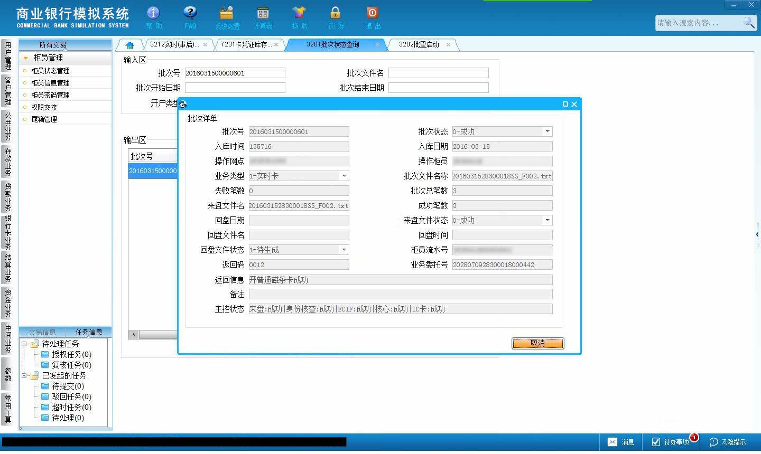Focus the search content input box

point(699,23)
